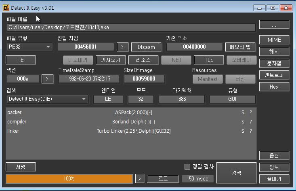Minimize the Detect It Easy window
This screenshot has height=191, width=296.
[x=259, y=8]
